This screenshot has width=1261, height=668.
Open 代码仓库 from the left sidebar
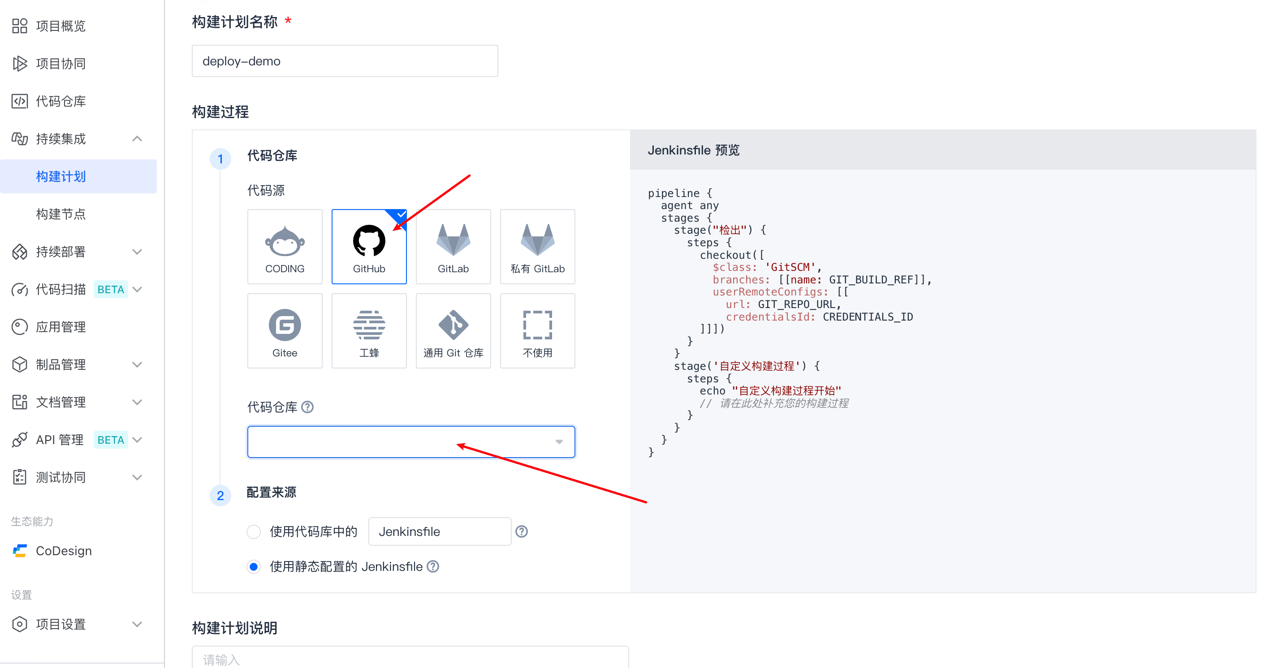tap(60, 101)
